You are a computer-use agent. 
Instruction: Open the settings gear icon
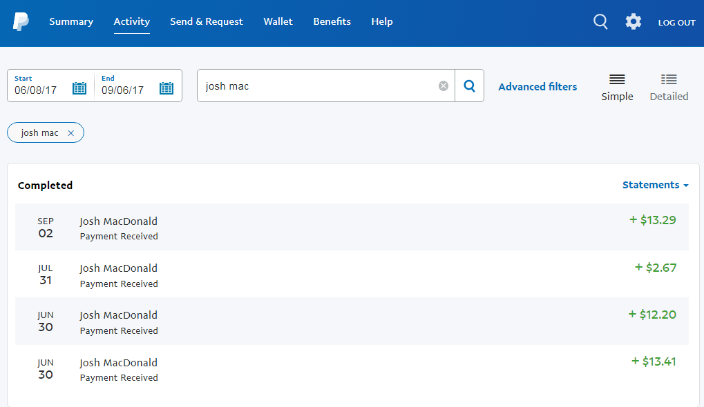pos(633,22)
